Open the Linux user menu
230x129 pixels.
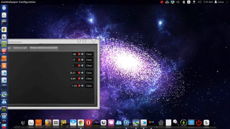(219, 2)
